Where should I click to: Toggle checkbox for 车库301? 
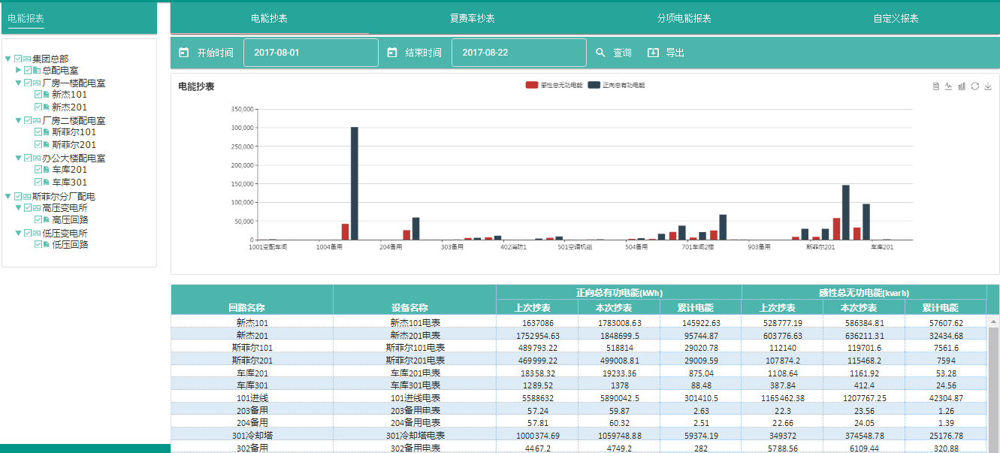click(x=38, y=183)
